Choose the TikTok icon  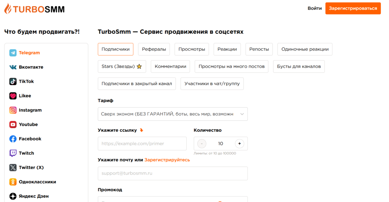tap(13, 81)
